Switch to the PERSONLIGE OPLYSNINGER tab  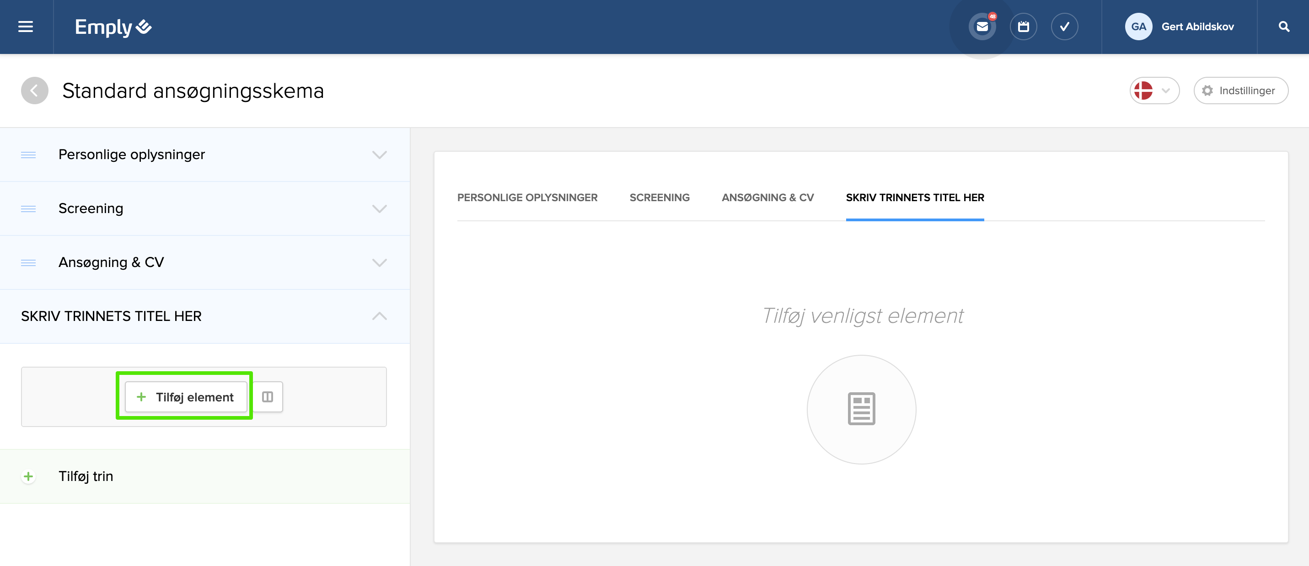[527, 197]
